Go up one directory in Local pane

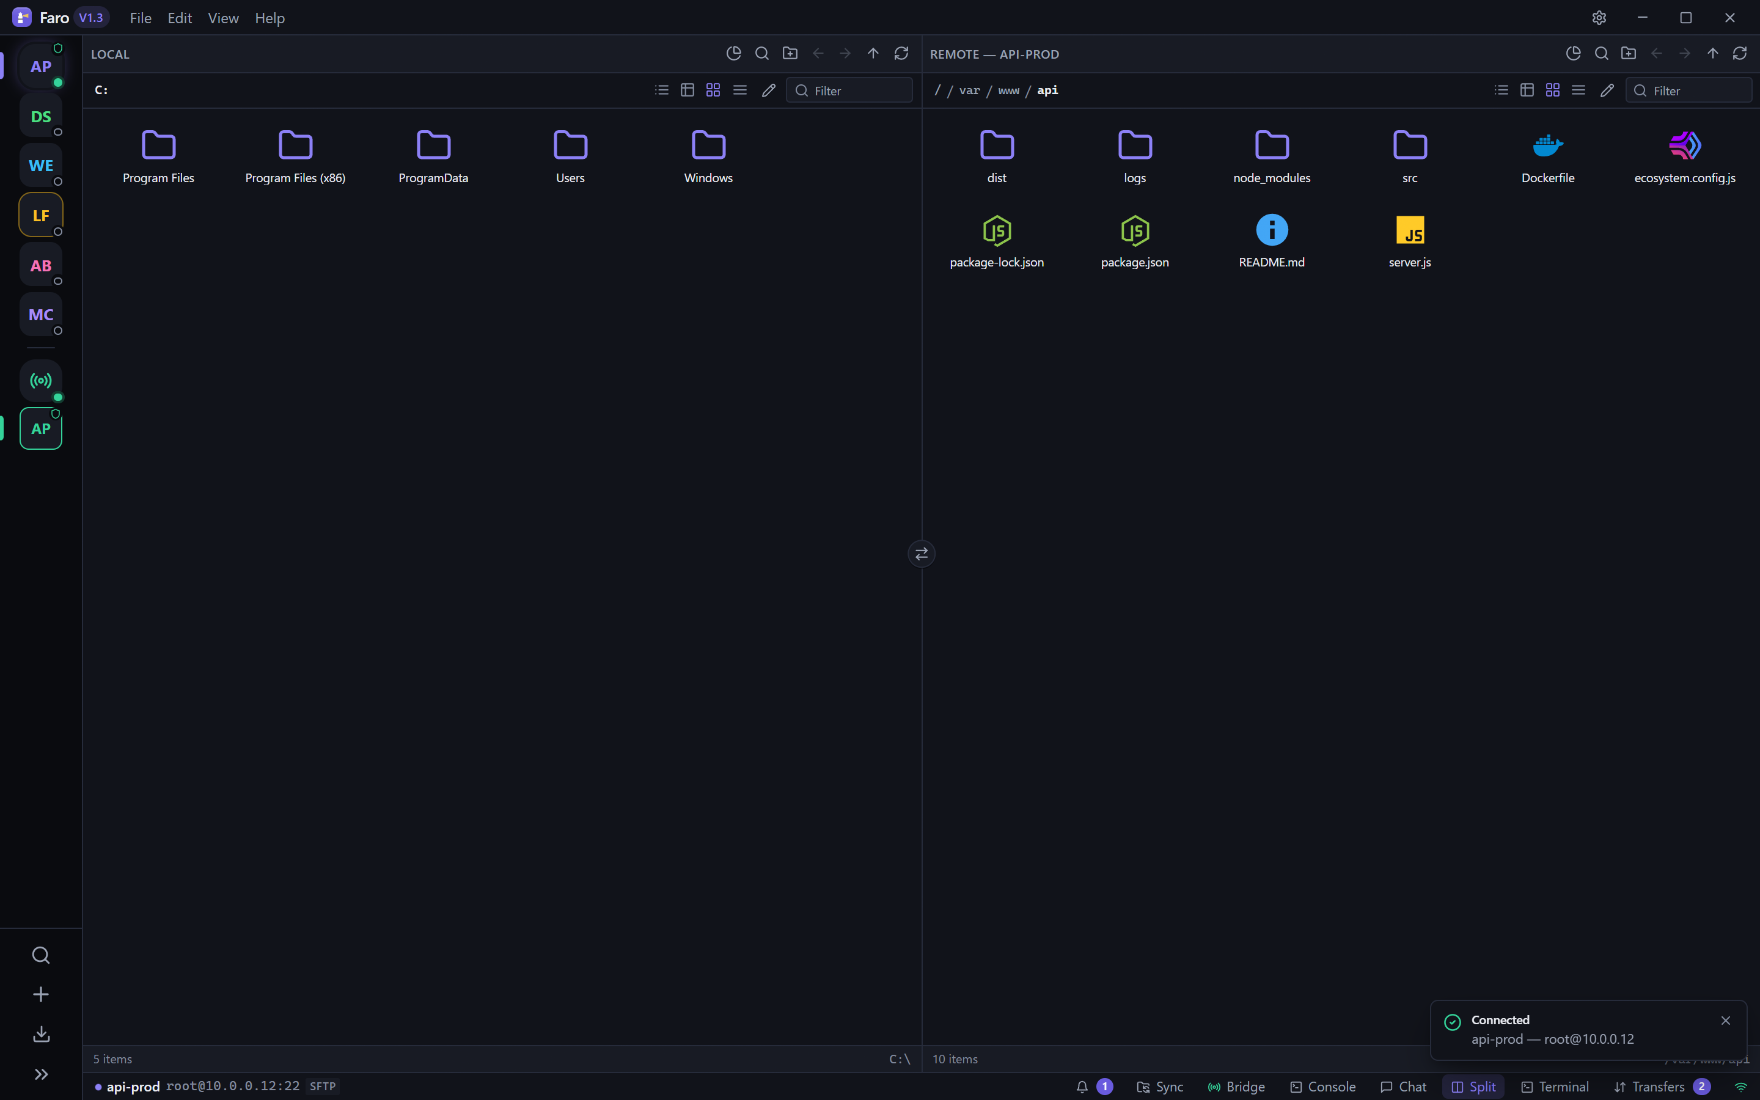[873, 53]
